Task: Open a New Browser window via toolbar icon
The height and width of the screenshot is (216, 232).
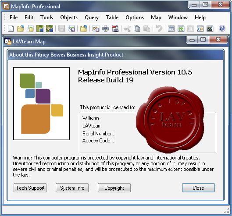Action: pyautogui.click(x=171, y=28)
